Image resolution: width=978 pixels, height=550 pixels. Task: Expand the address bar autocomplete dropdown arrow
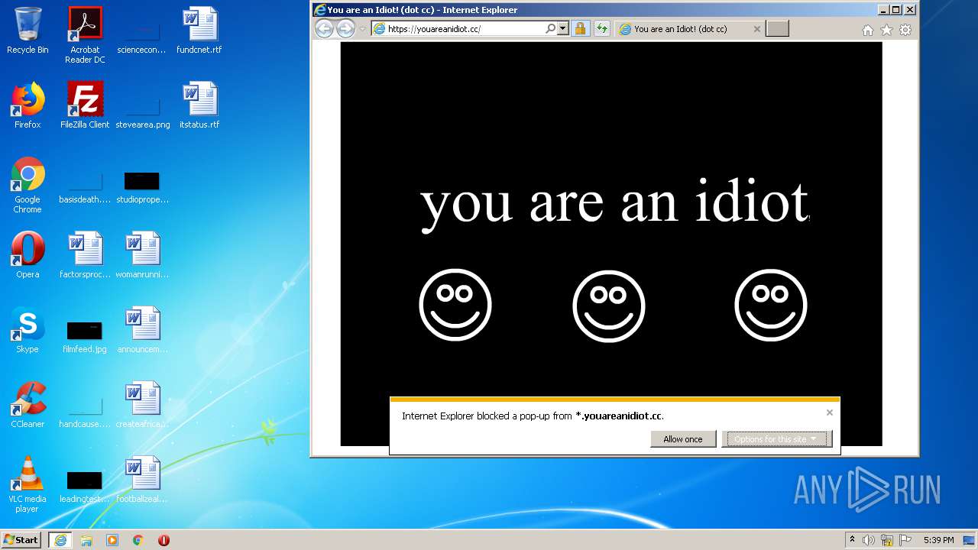click(x=563, y=29)
